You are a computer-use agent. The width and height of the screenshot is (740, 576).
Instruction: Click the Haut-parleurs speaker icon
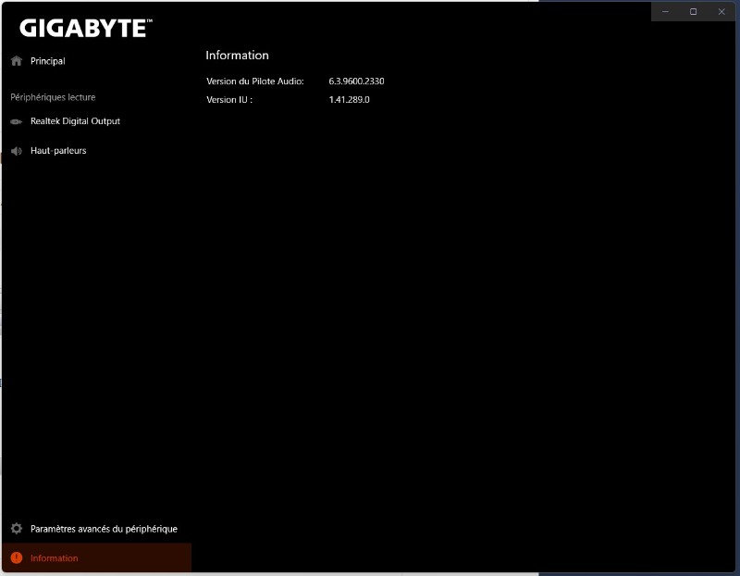[x=16, y=151]
